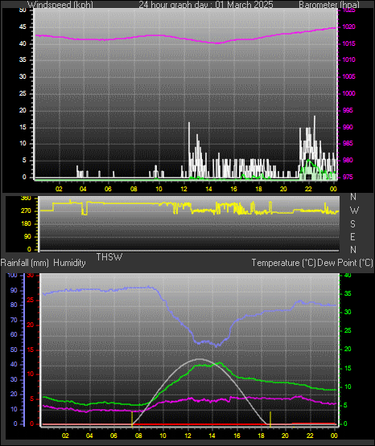The image size is (375, 446).
Task: Click the 270 wind direction scale value
Action: point(26,211)
